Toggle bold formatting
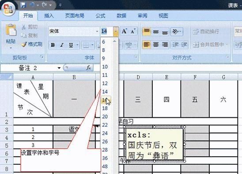242x174 pixels. (x=53, y=45)
